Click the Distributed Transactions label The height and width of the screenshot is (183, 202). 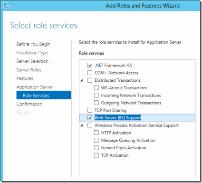pyautogui.click(x=117, y=80)
